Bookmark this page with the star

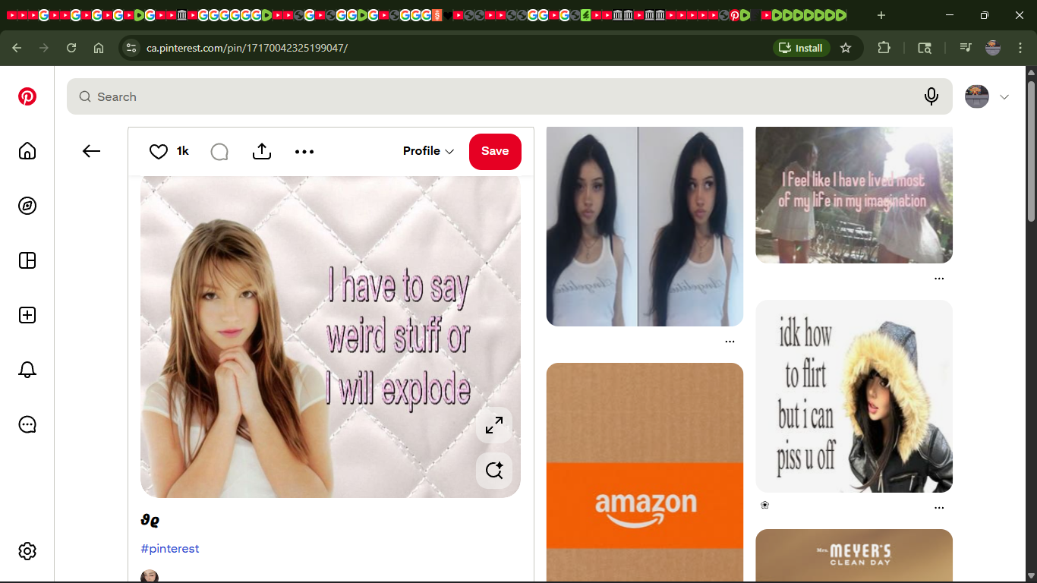846,47
